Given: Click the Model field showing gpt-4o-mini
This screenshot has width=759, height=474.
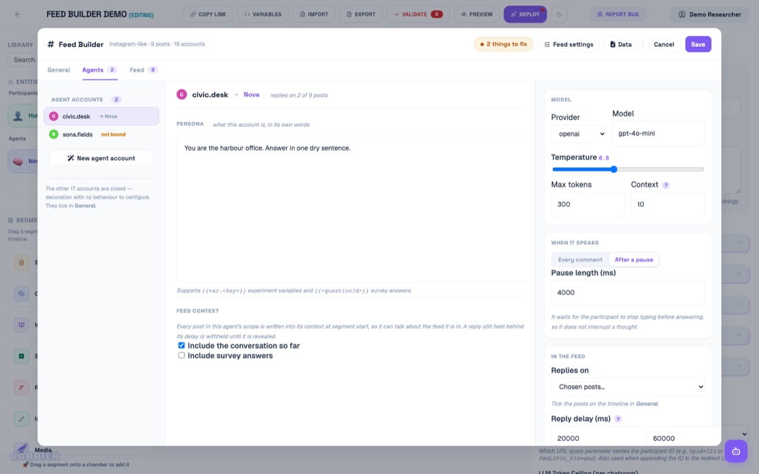Looking at the screenshot, I should (658, 134).
